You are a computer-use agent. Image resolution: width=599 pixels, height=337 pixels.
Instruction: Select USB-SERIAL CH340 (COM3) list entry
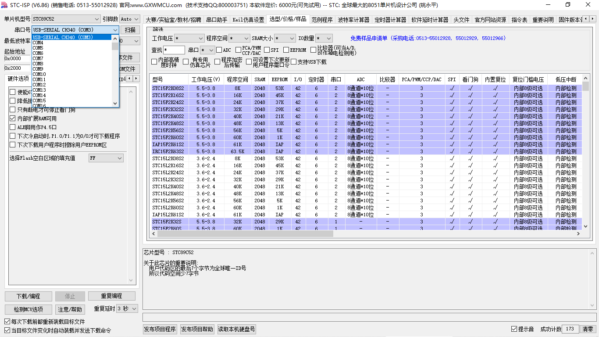72,37
